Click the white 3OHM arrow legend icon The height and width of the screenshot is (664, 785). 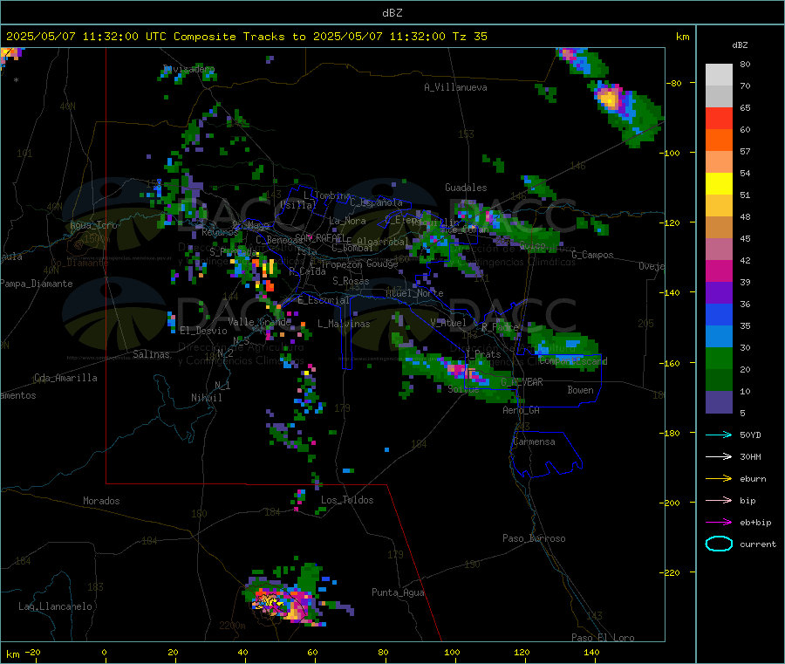[x=719, y=456]
